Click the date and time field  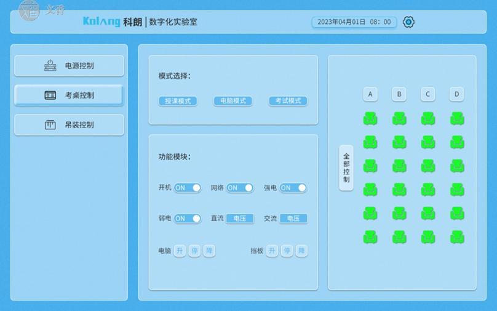click(354, 22)
